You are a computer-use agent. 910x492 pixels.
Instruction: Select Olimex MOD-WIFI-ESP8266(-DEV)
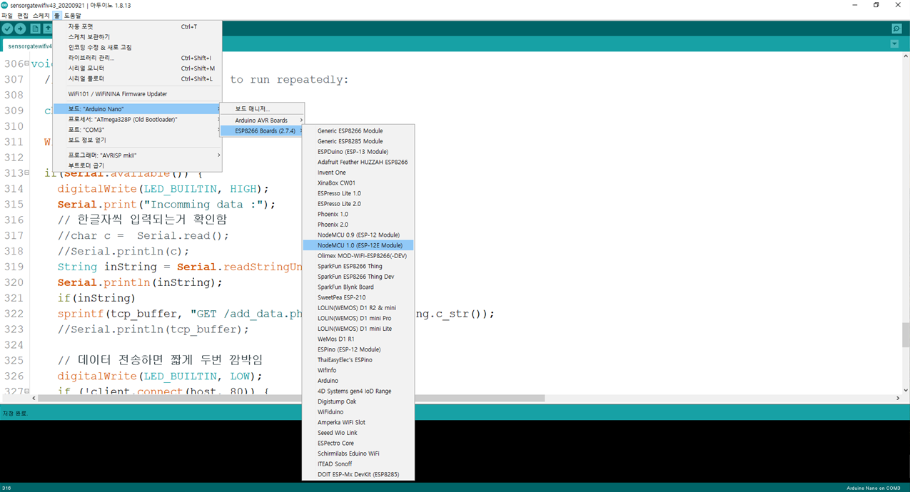pyautogui.click(x=358, y=256)
